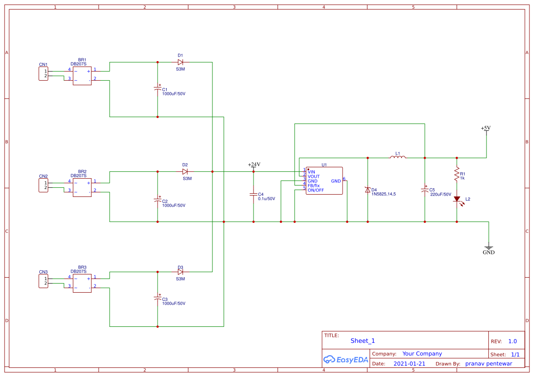Click the GND ground symbol
Viewport: 534px width, 377px height.
point(489,248)
